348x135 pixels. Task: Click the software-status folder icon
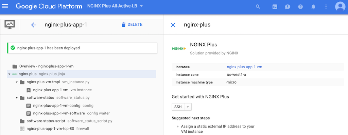[x=22, y=98]
